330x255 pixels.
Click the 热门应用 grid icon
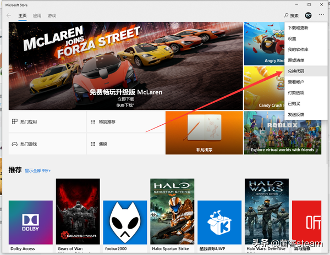tap(14, 121)
